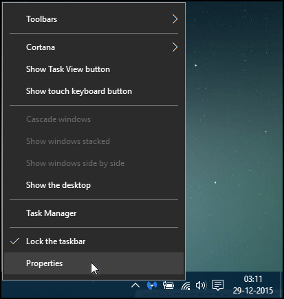This screenshot has width=284, height=299.
Task: Expand the Toolbars submenu arrow
Action: pos(175,19)
